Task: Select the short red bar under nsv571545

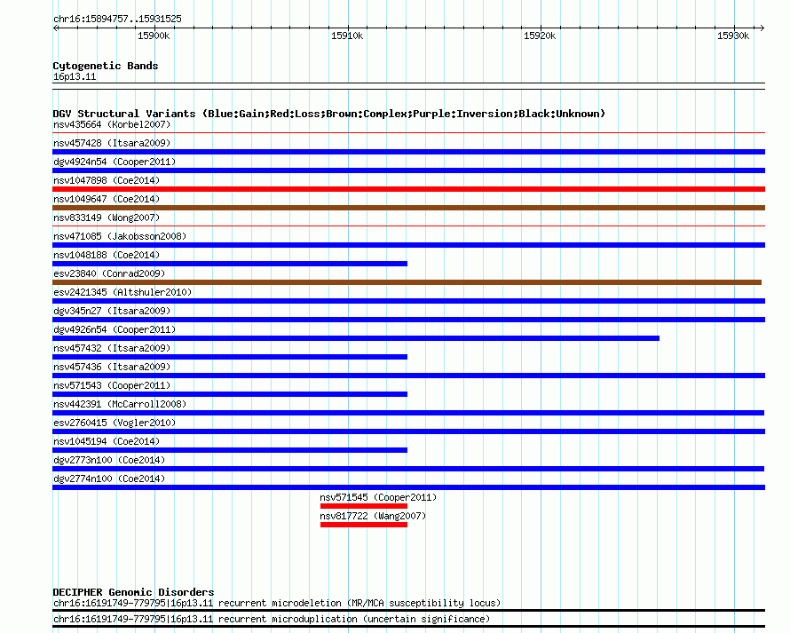Action: point(364,506)
